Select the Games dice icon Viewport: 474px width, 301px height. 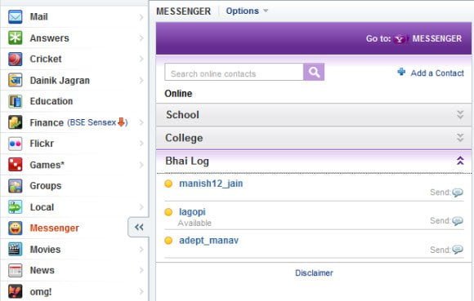[15, 165]
